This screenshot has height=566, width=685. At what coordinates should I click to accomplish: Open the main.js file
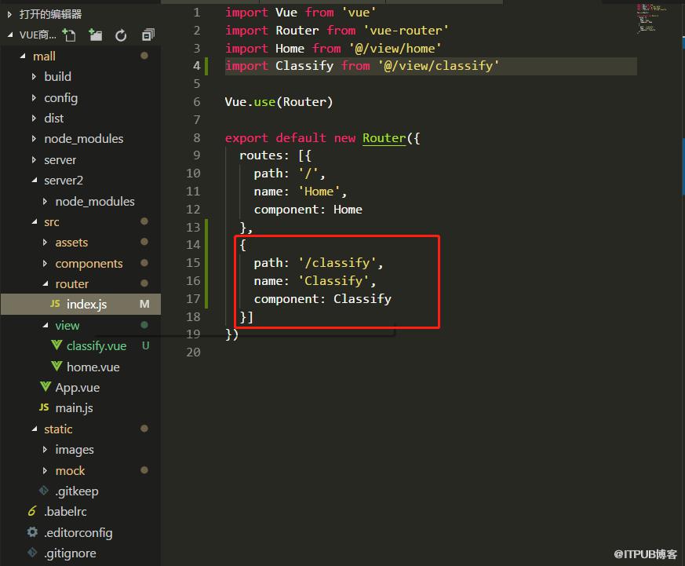(75, 407)
